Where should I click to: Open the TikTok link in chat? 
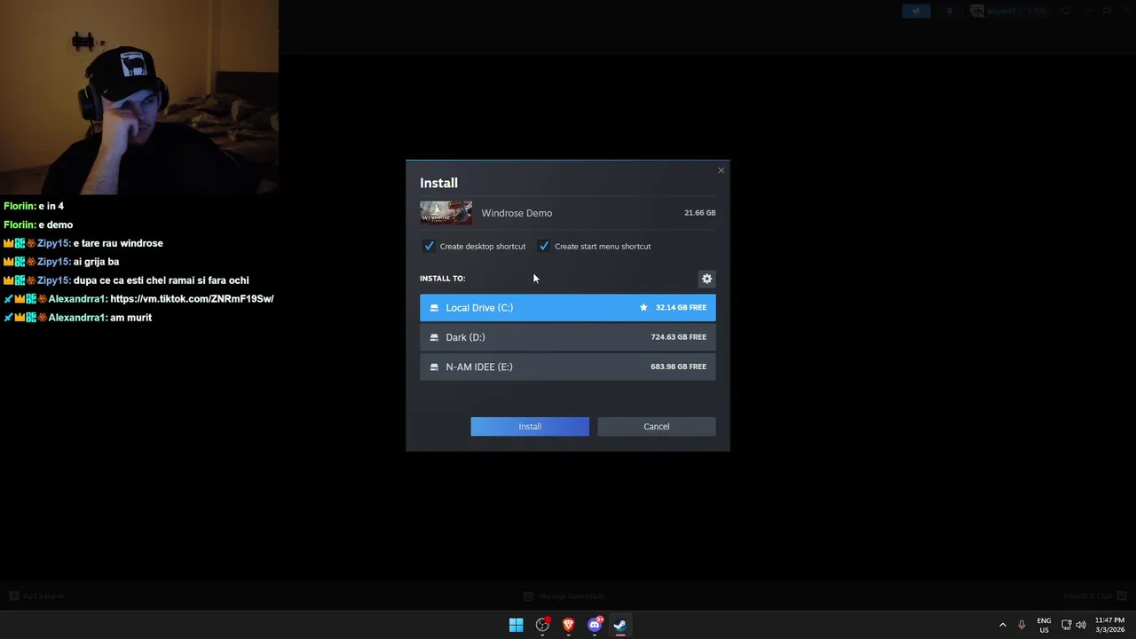(x=192, y=299)
